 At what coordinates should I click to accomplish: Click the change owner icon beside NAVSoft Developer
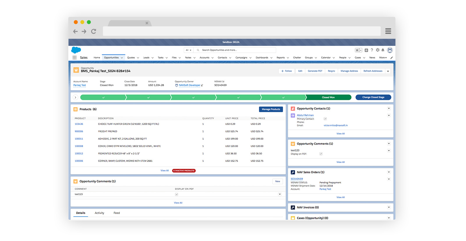pos(202,85)
